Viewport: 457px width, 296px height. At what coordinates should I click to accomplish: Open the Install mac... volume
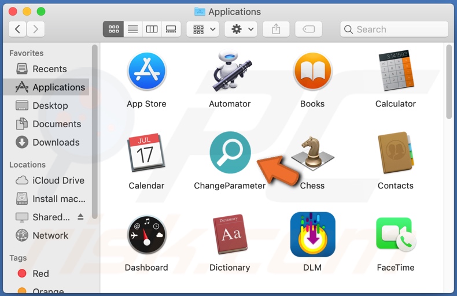tap(47, 199)
